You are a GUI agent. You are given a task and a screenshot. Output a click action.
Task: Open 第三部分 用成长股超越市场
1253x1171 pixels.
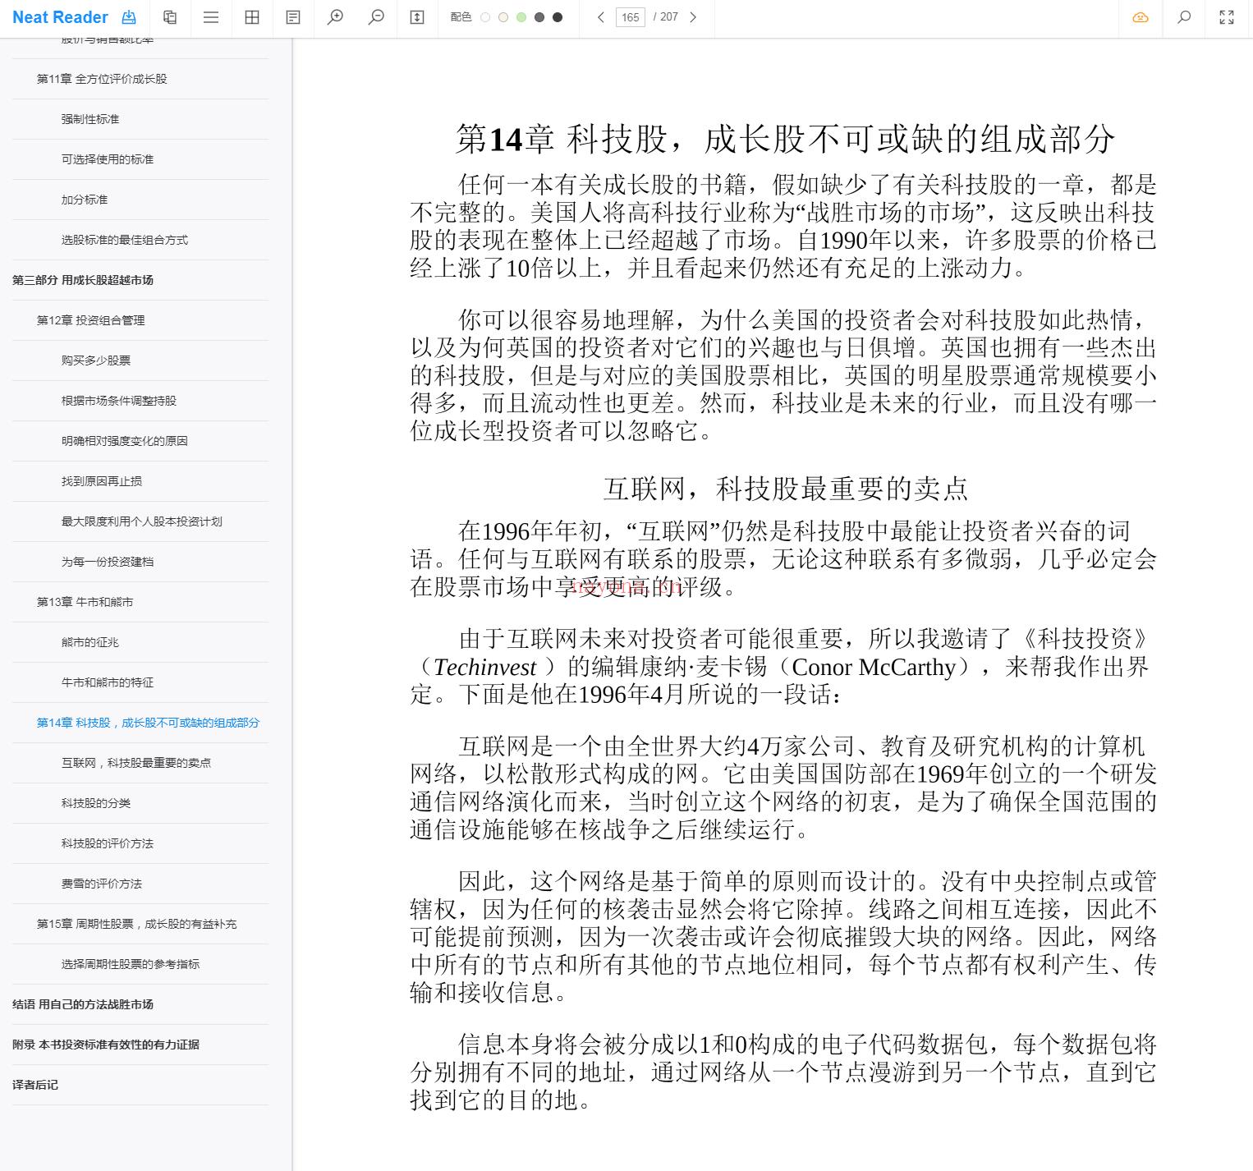pos(83,280)
